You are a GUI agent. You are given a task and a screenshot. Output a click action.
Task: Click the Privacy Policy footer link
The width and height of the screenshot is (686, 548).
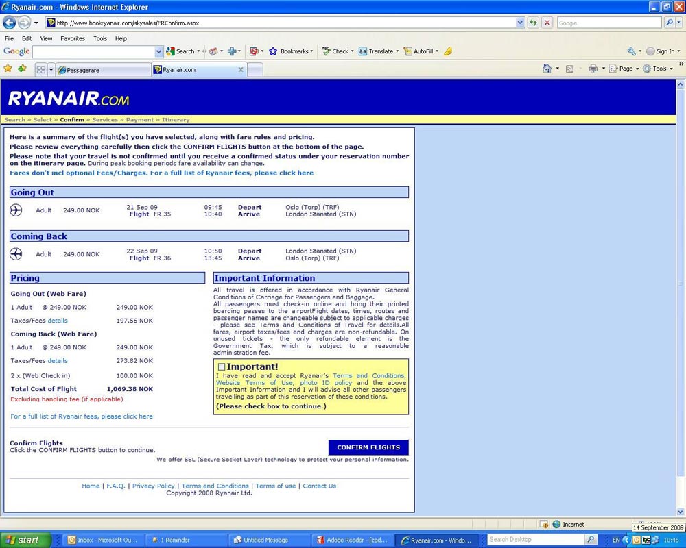(x=154, y=486)
